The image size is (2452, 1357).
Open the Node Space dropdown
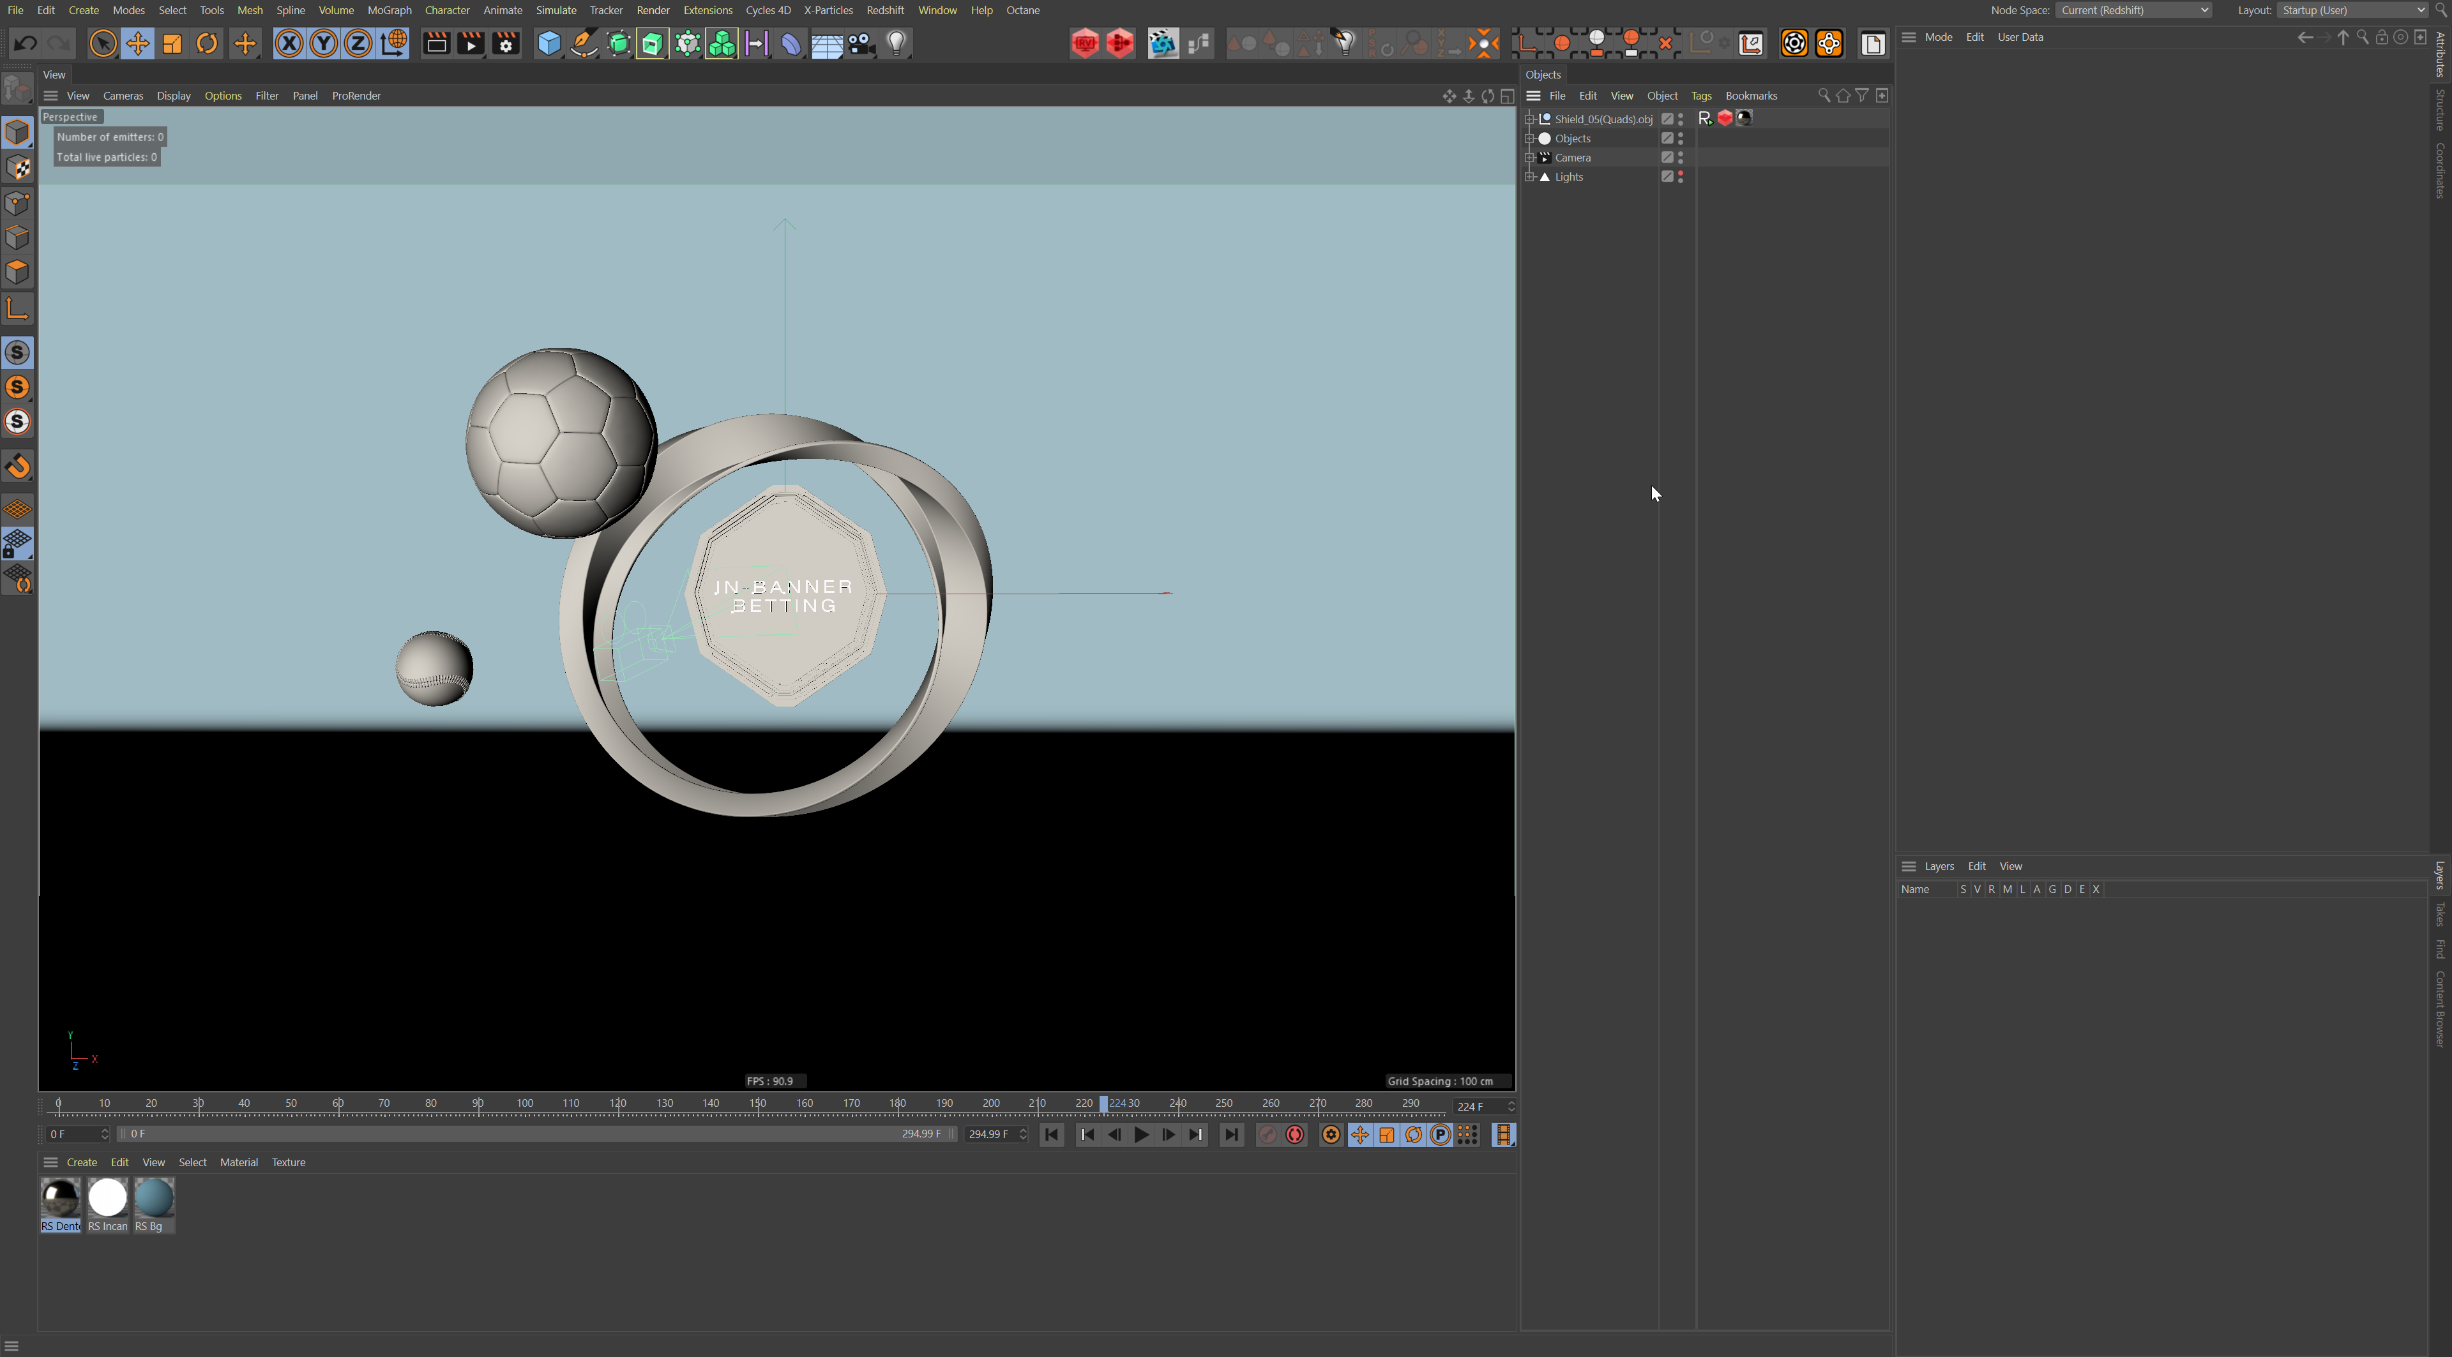(x=2133, y=10)
